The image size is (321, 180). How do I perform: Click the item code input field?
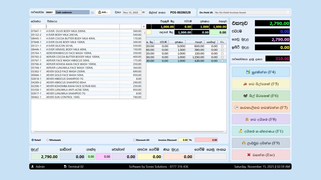38,26
